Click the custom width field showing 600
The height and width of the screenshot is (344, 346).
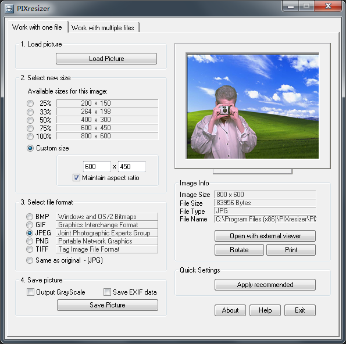[x=97, y=167]
